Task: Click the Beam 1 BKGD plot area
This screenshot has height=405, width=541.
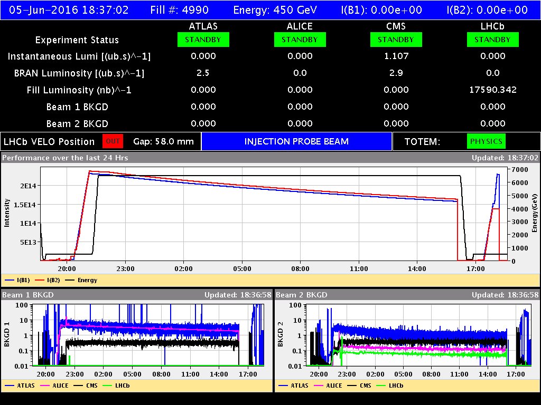Action: click(x=148, y=335)
